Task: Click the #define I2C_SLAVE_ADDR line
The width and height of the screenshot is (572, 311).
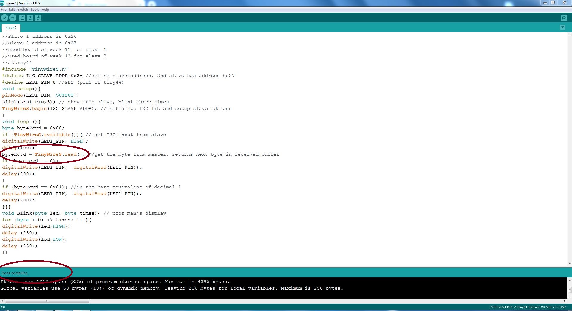Action: [118, 76]
